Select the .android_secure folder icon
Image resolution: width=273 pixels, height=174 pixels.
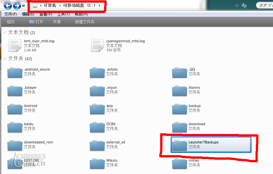pos(15,73)
